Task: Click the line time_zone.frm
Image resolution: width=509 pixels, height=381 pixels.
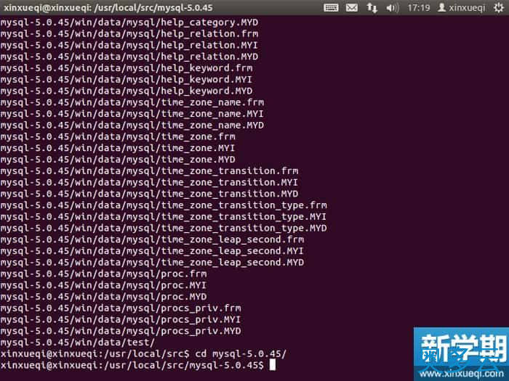Action: [118, 136]
